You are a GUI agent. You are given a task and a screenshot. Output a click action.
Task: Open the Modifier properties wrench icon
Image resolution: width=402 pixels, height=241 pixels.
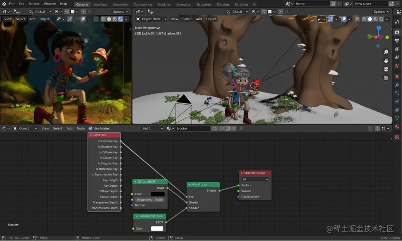tap(397, 85)
